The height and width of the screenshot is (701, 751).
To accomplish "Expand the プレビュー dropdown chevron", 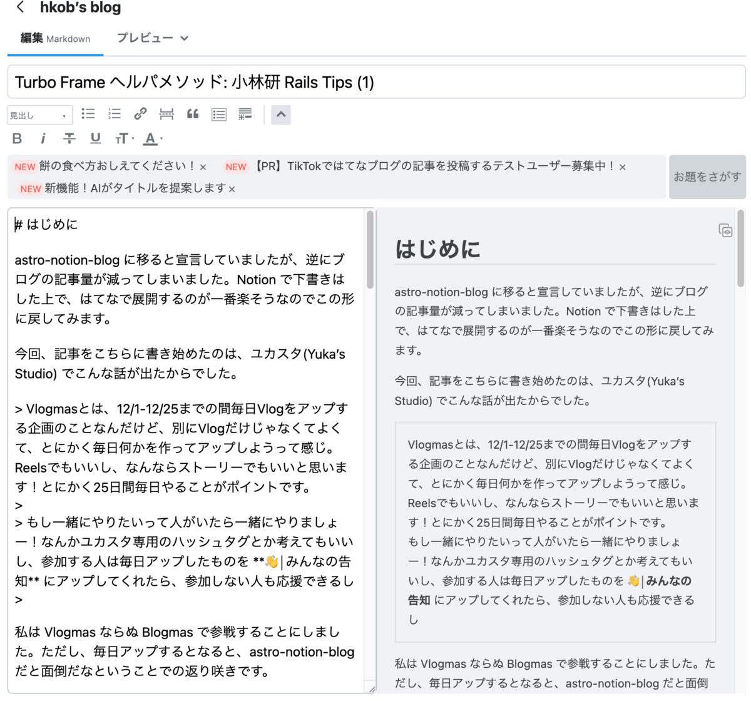I will [x=185, y=39].
